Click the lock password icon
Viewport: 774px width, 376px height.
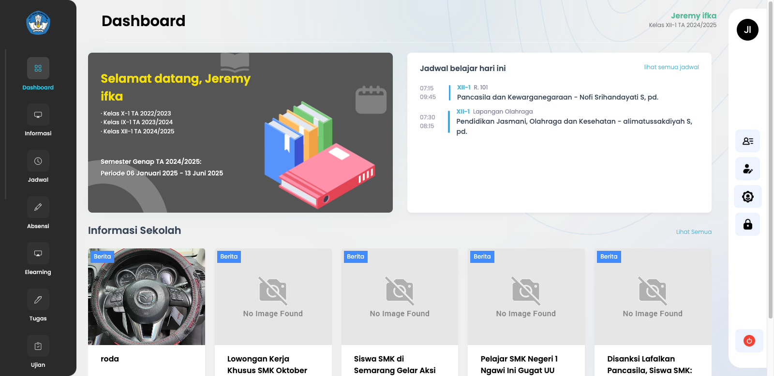pyautogui.click(x=747, y=224)
